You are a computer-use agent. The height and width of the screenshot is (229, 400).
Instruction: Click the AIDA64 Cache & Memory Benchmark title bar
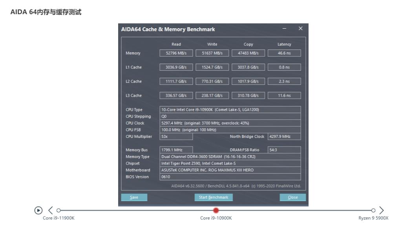[x=168, y=29]
